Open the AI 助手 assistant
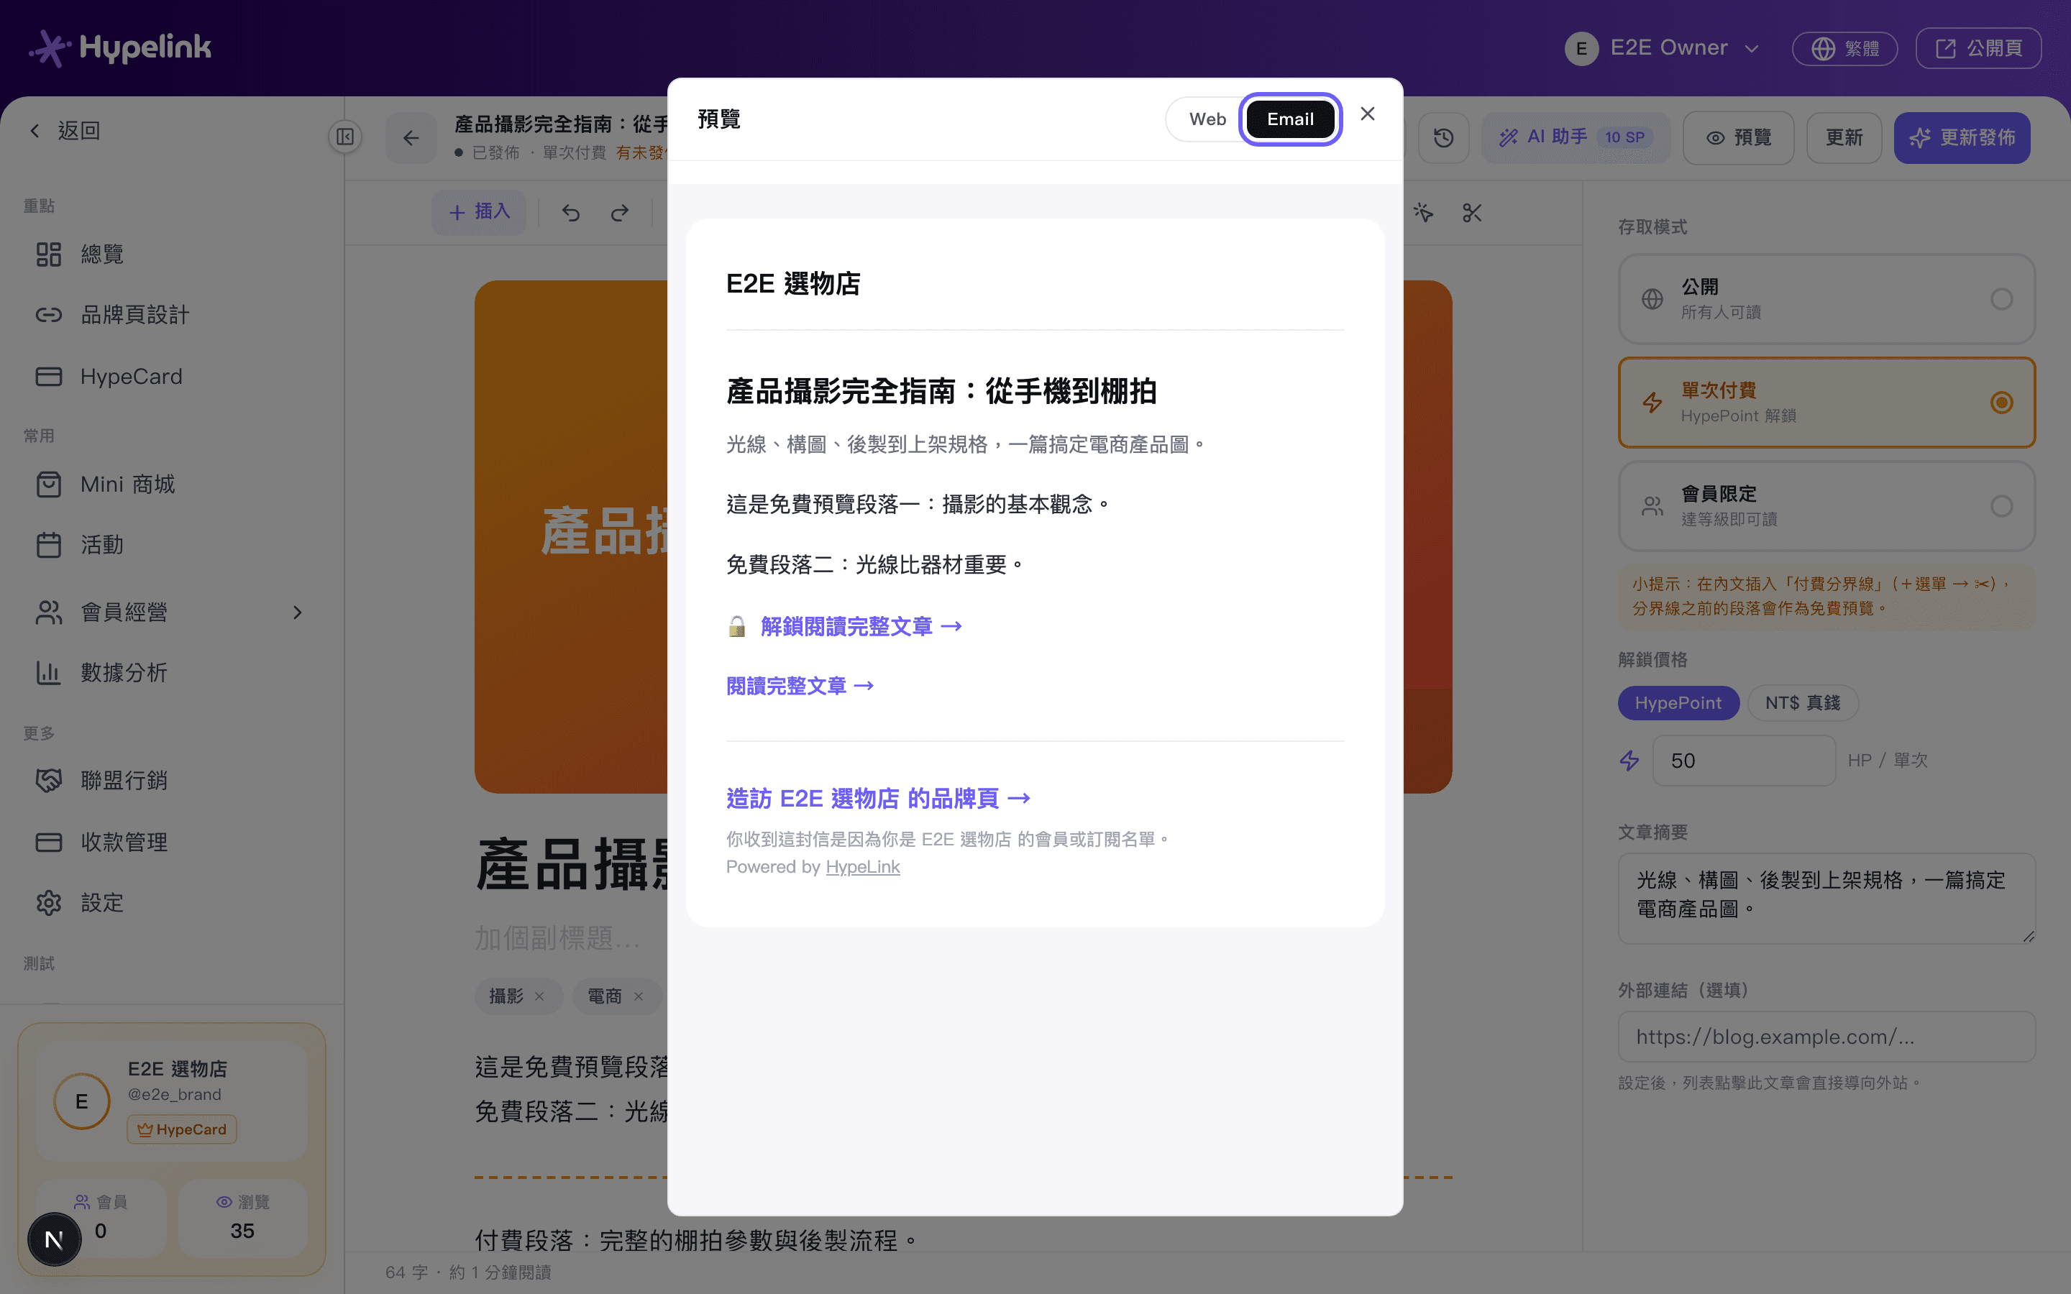 [x=1576, y=138]
